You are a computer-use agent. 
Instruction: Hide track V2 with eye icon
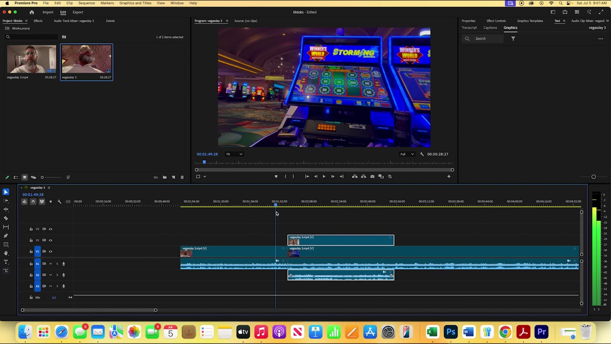point(51,240)
